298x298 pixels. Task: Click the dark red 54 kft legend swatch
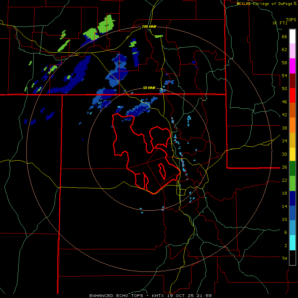pyautogui.click(x=292, y=80)
